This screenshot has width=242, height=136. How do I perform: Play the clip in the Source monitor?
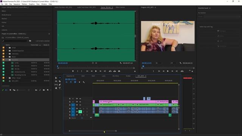point(96,71)
